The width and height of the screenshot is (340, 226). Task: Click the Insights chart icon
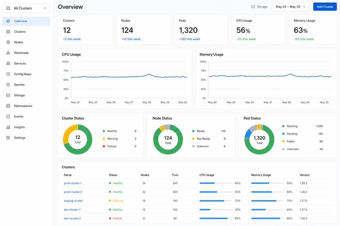pos(8,127)
